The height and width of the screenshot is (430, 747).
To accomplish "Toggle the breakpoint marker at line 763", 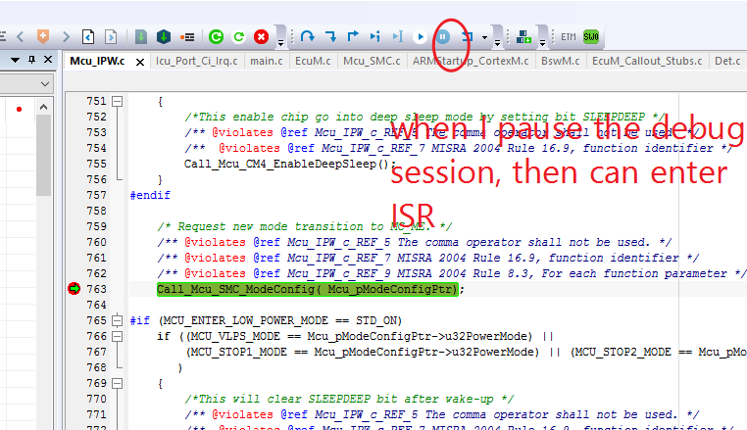I will 74,289.
